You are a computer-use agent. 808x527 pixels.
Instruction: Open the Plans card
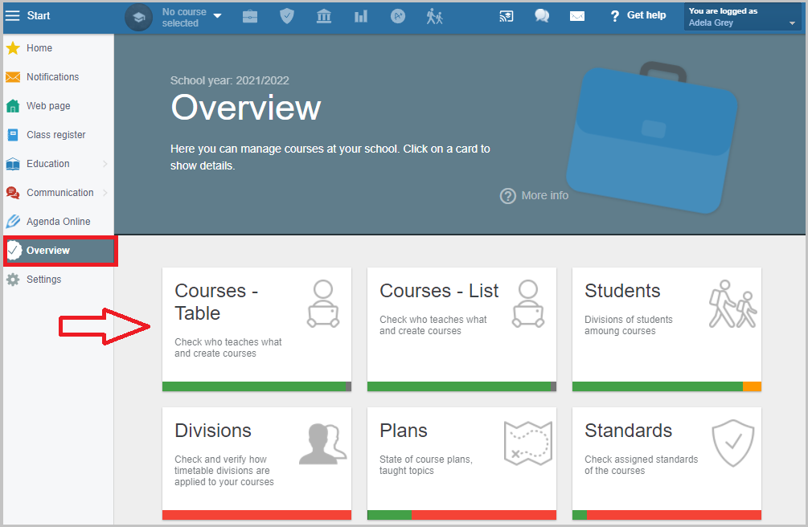click(461, 464)
